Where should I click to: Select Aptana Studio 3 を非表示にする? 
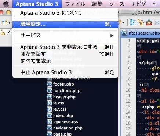65,47
